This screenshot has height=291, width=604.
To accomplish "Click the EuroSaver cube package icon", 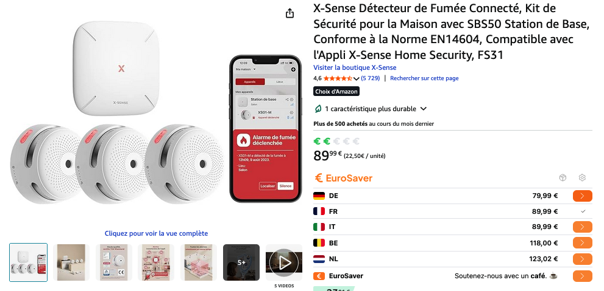I will [563, 178].
